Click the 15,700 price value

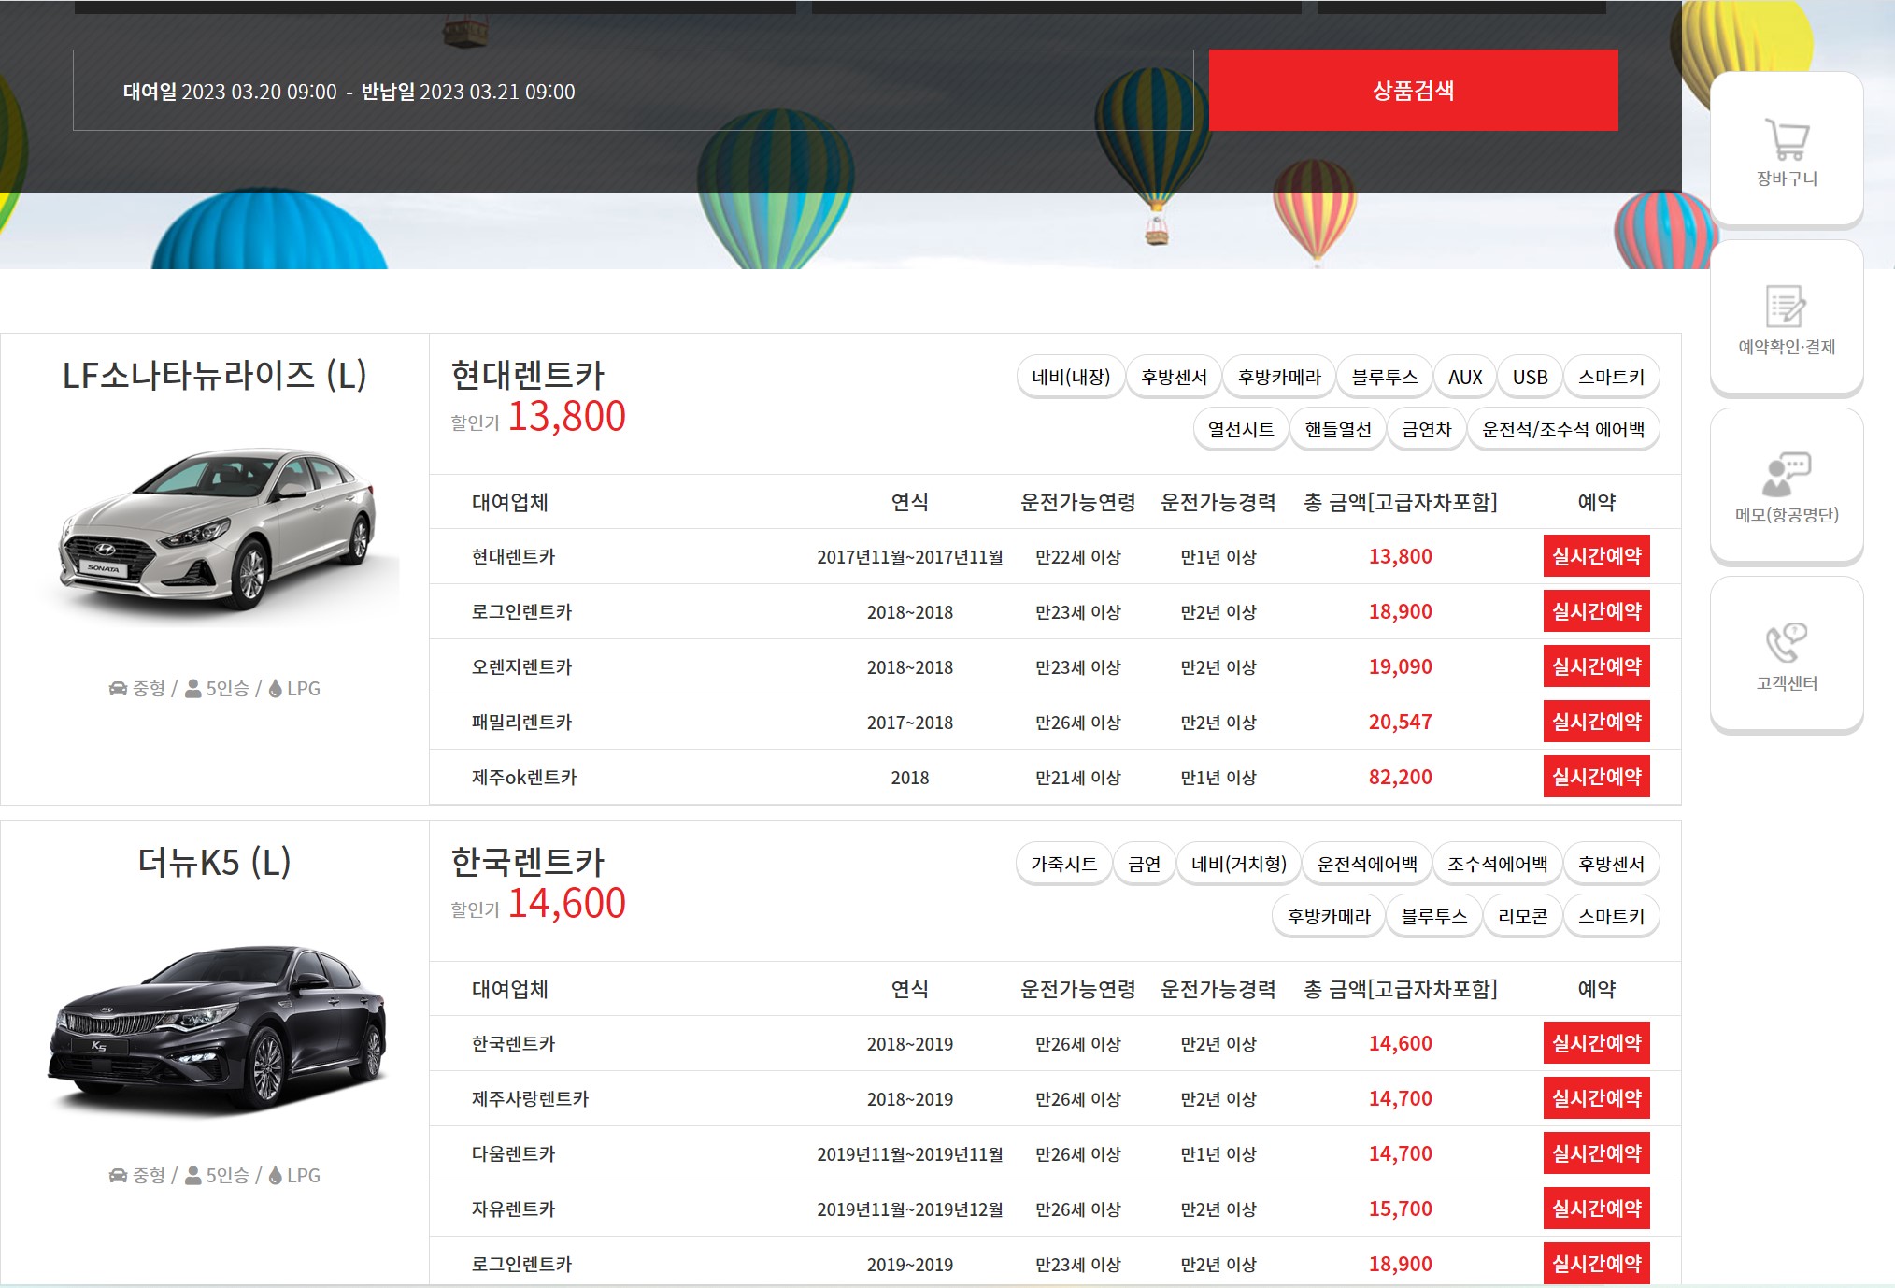coord(1400,1209)
